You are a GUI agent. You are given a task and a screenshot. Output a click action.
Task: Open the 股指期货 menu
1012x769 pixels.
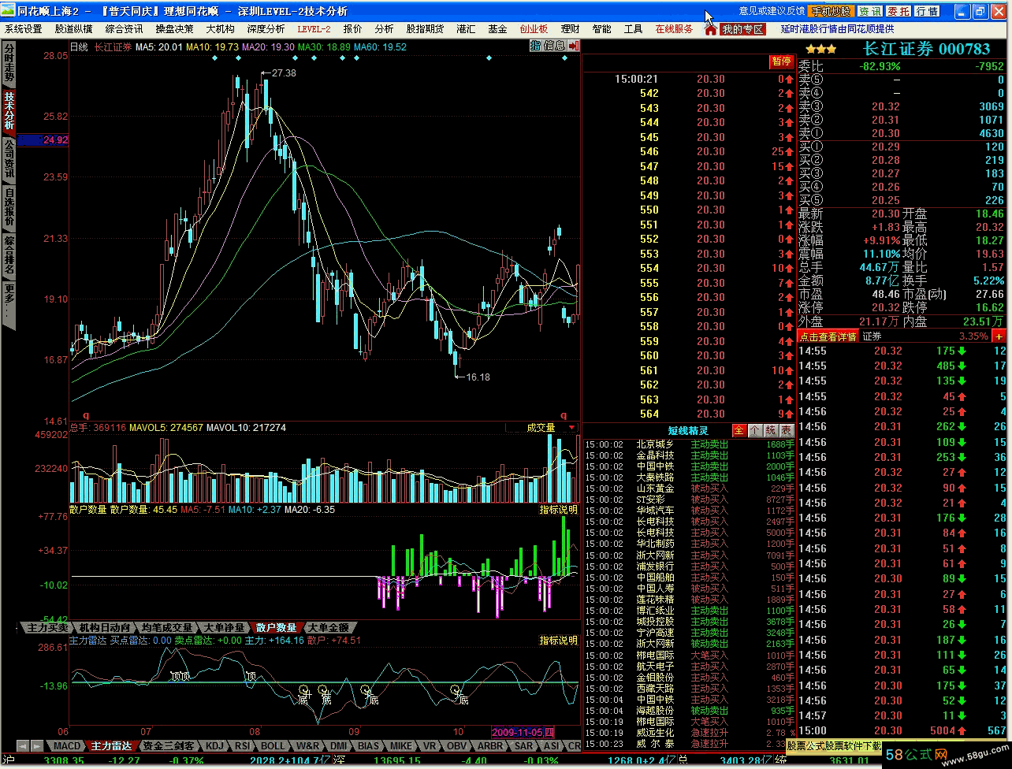(426, 29)
